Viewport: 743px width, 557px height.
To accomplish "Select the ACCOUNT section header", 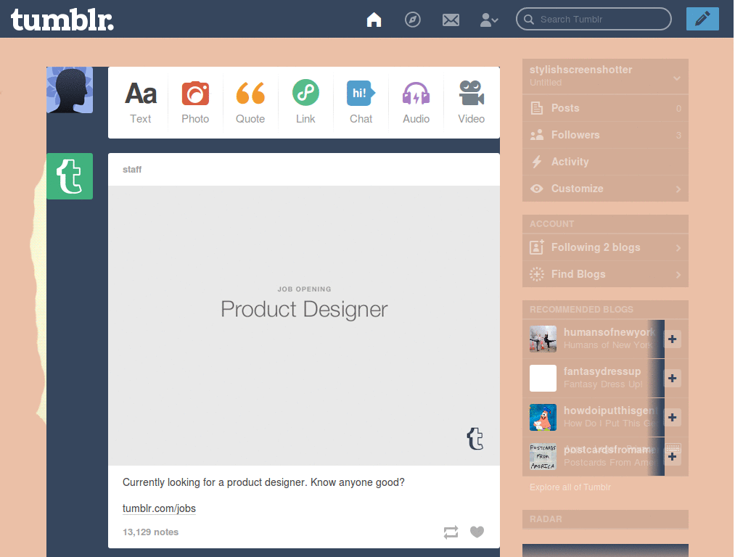I will coord(552,223).
